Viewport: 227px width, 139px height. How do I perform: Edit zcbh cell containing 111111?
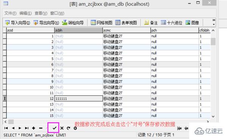pyautogui.click(x=78, y=98)
